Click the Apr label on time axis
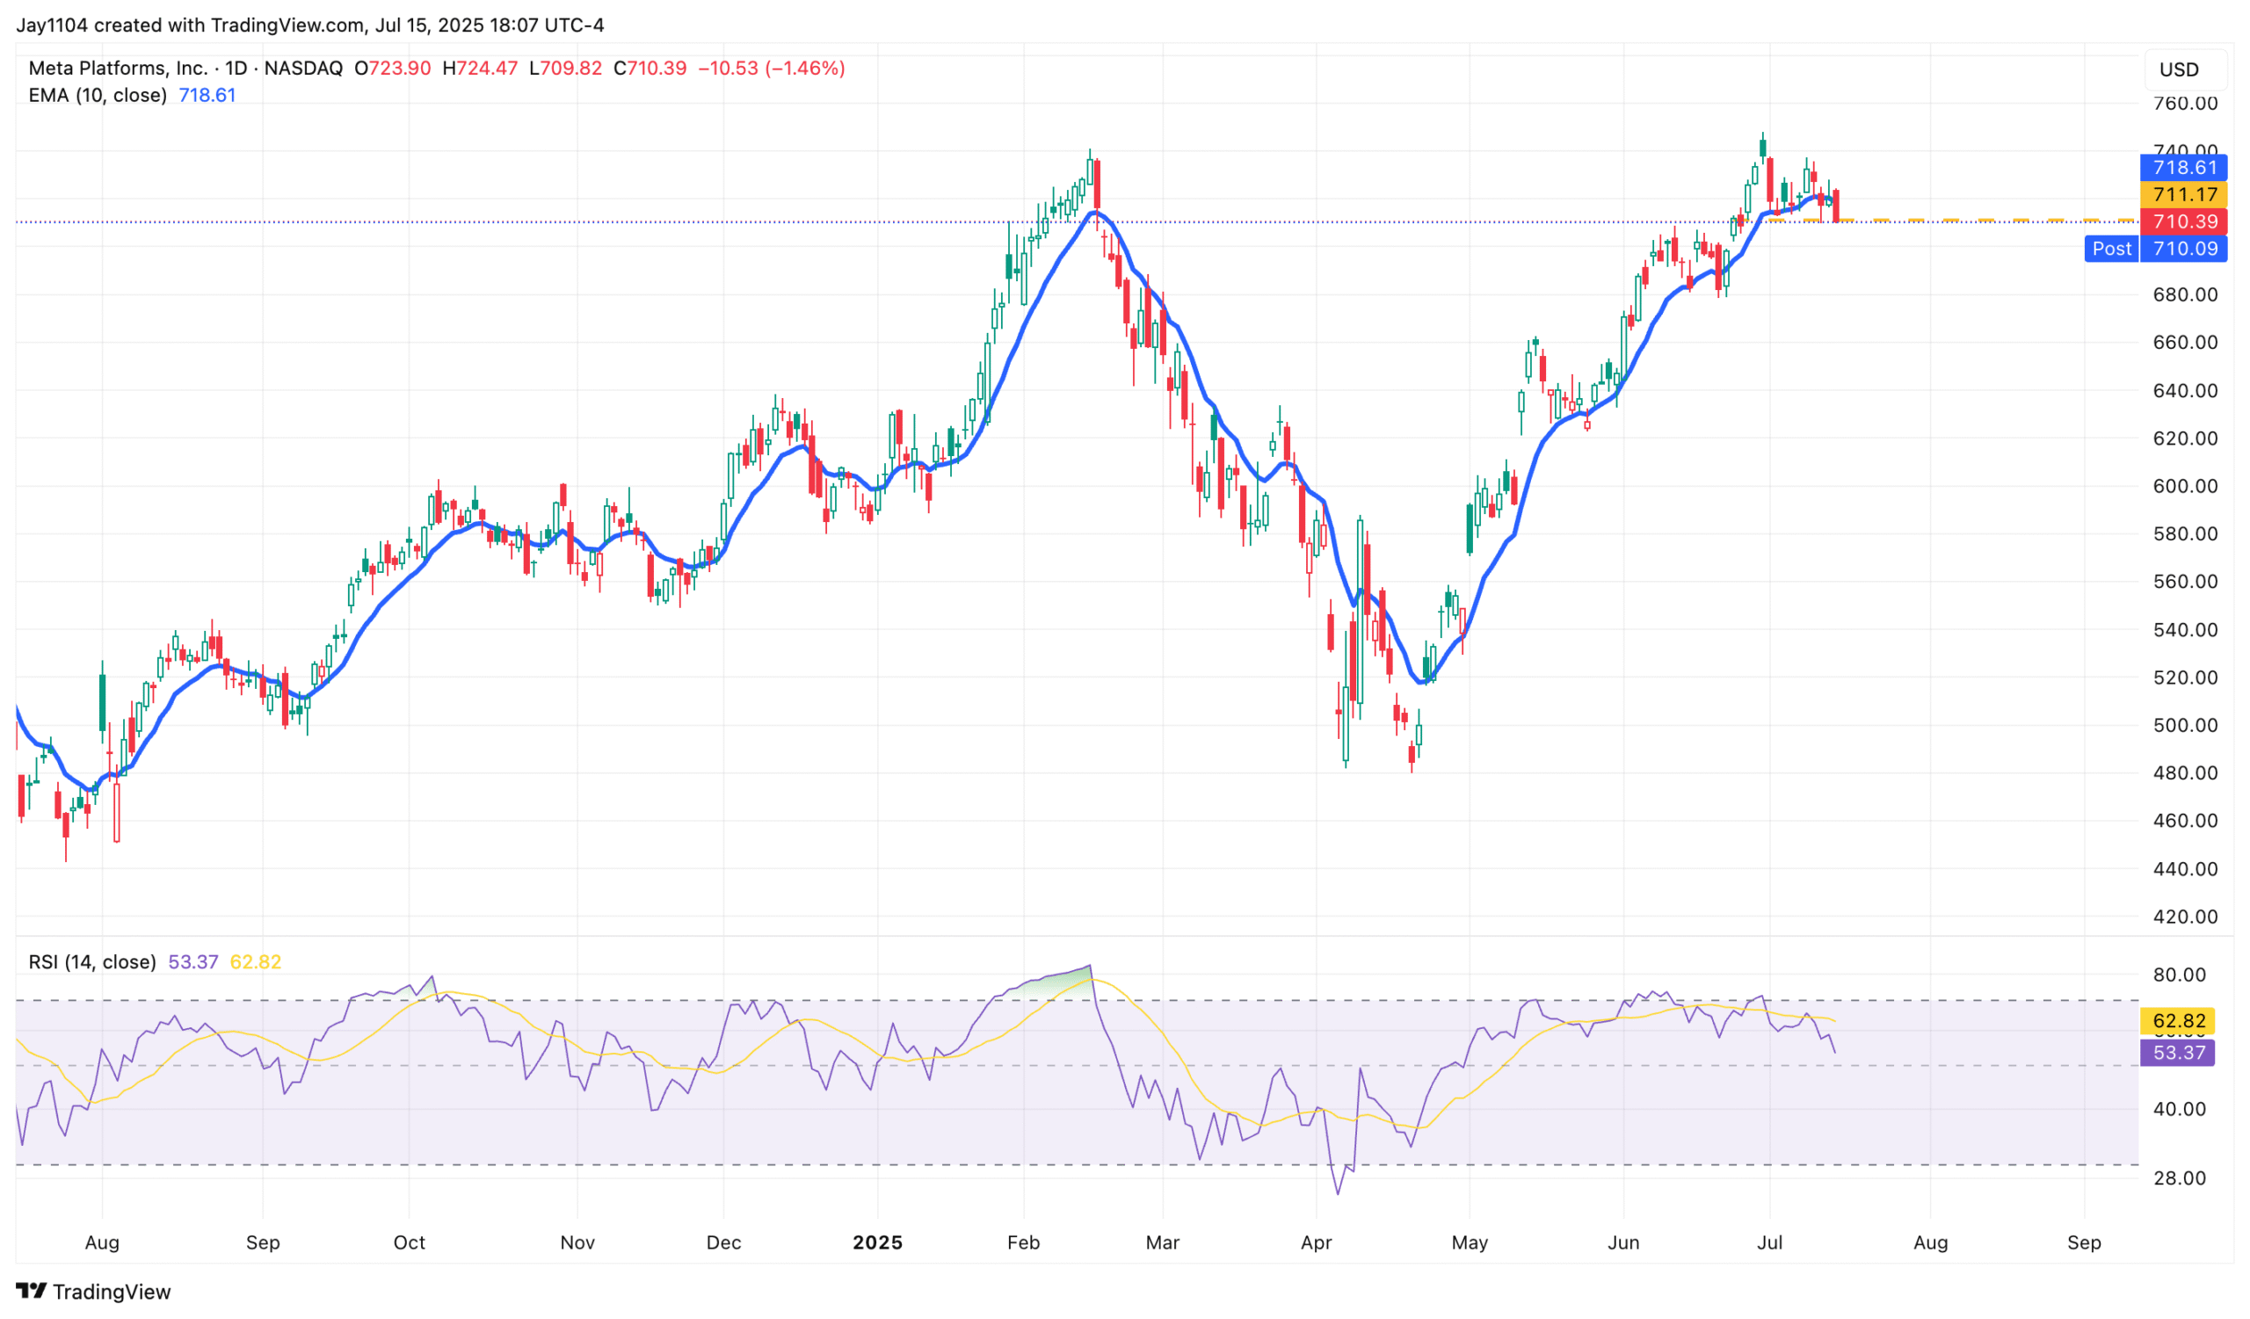 point(1317,1243)
